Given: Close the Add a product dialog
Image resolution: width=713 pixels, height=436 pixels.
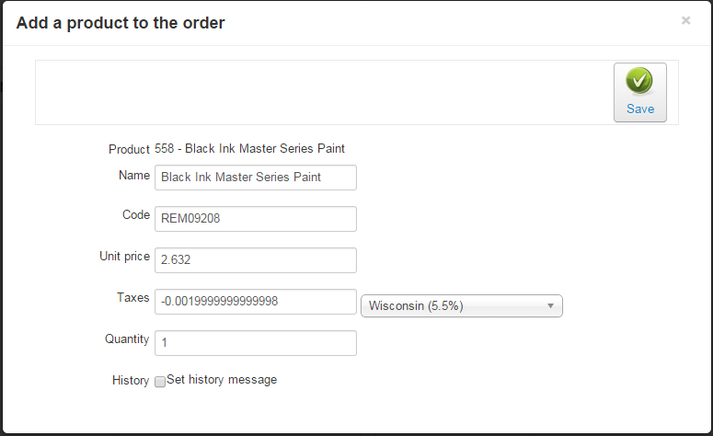Looking at the screenshot, I should coord(685,20).
